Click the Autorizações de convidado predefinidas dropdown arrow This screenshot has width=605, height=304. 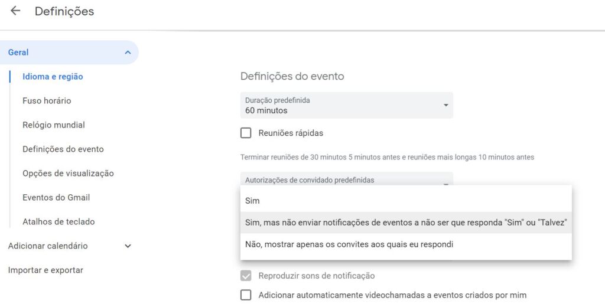[x=446, y=183]
